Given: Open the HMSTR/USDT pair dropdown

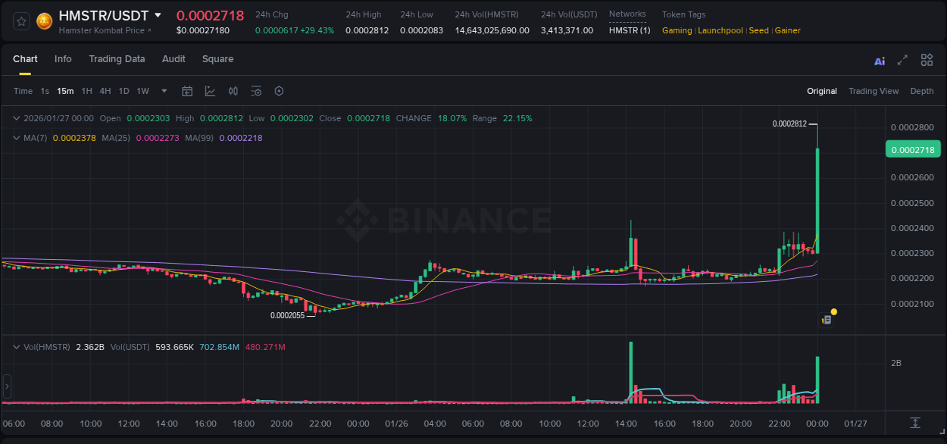Looking at the screenshot, I should point(158,14).
